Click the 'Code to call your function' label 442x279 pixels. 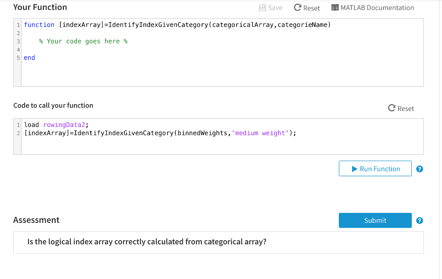tap(53, 105)
